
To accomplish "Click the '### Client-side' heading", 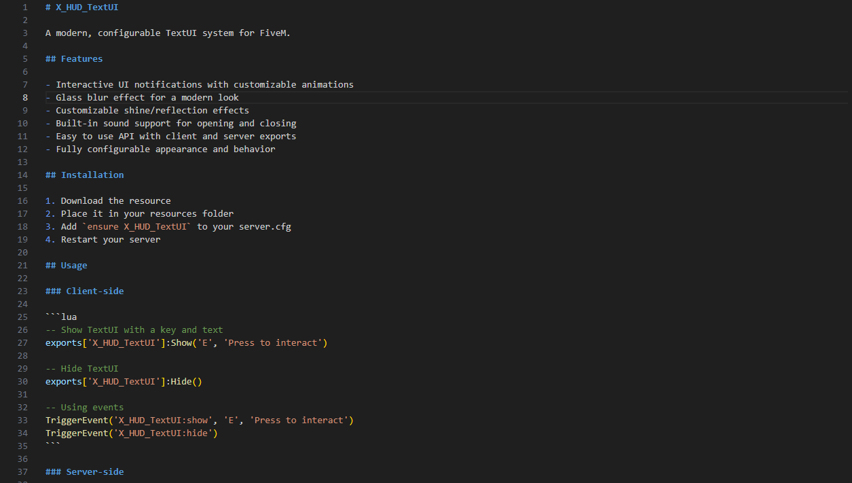I will click(85, 291).
